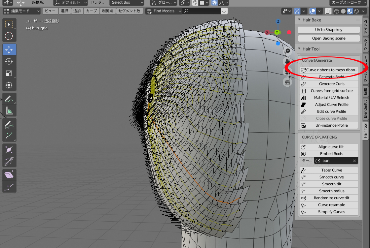Viewport: 370px width, 248px height.
Task: Click the UV to Shapekey button
Action: click(x=328, y=30)
